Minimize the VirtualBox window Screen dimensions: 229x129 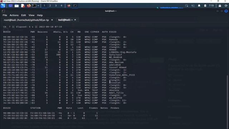point(211,1)
